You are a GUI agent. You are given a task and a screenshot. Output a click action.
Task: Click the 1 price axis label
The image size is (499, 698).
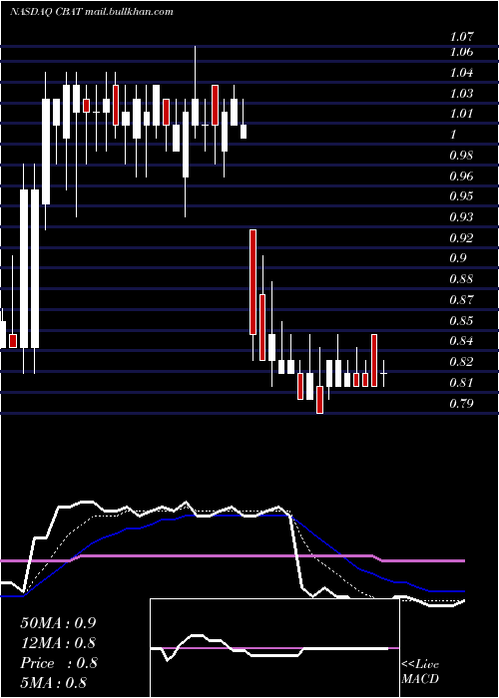point(453,134)
